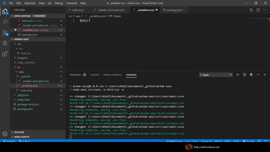Open the Debug menu
The width and height of the screenshot is (270, 152).
tap(59, 3)
